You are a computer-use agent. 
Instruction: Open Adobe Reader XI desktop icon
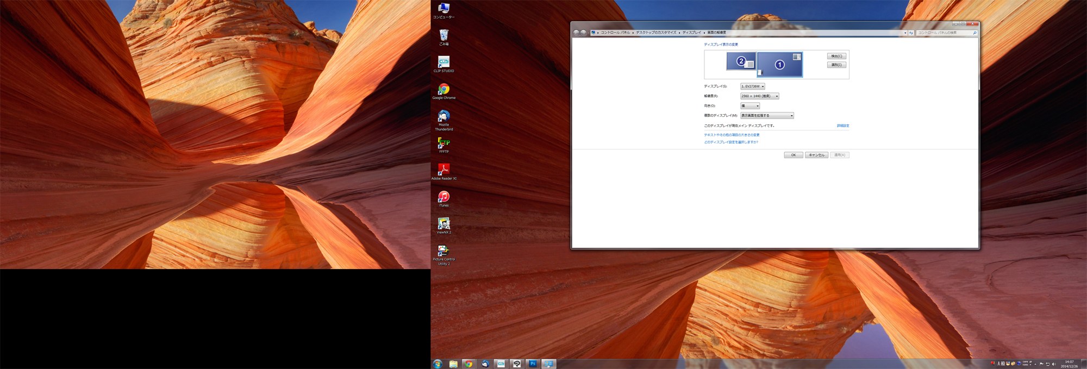(x=443, y=170)
